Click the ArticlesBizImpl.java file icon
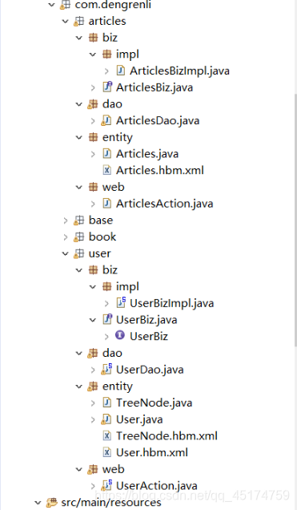 coord(120,71)
